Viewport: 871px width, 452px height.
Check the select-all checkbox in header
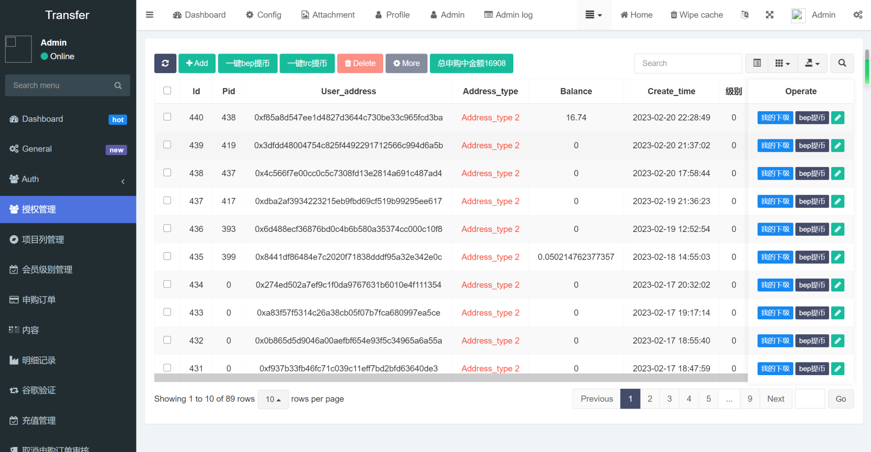point(167,90)
